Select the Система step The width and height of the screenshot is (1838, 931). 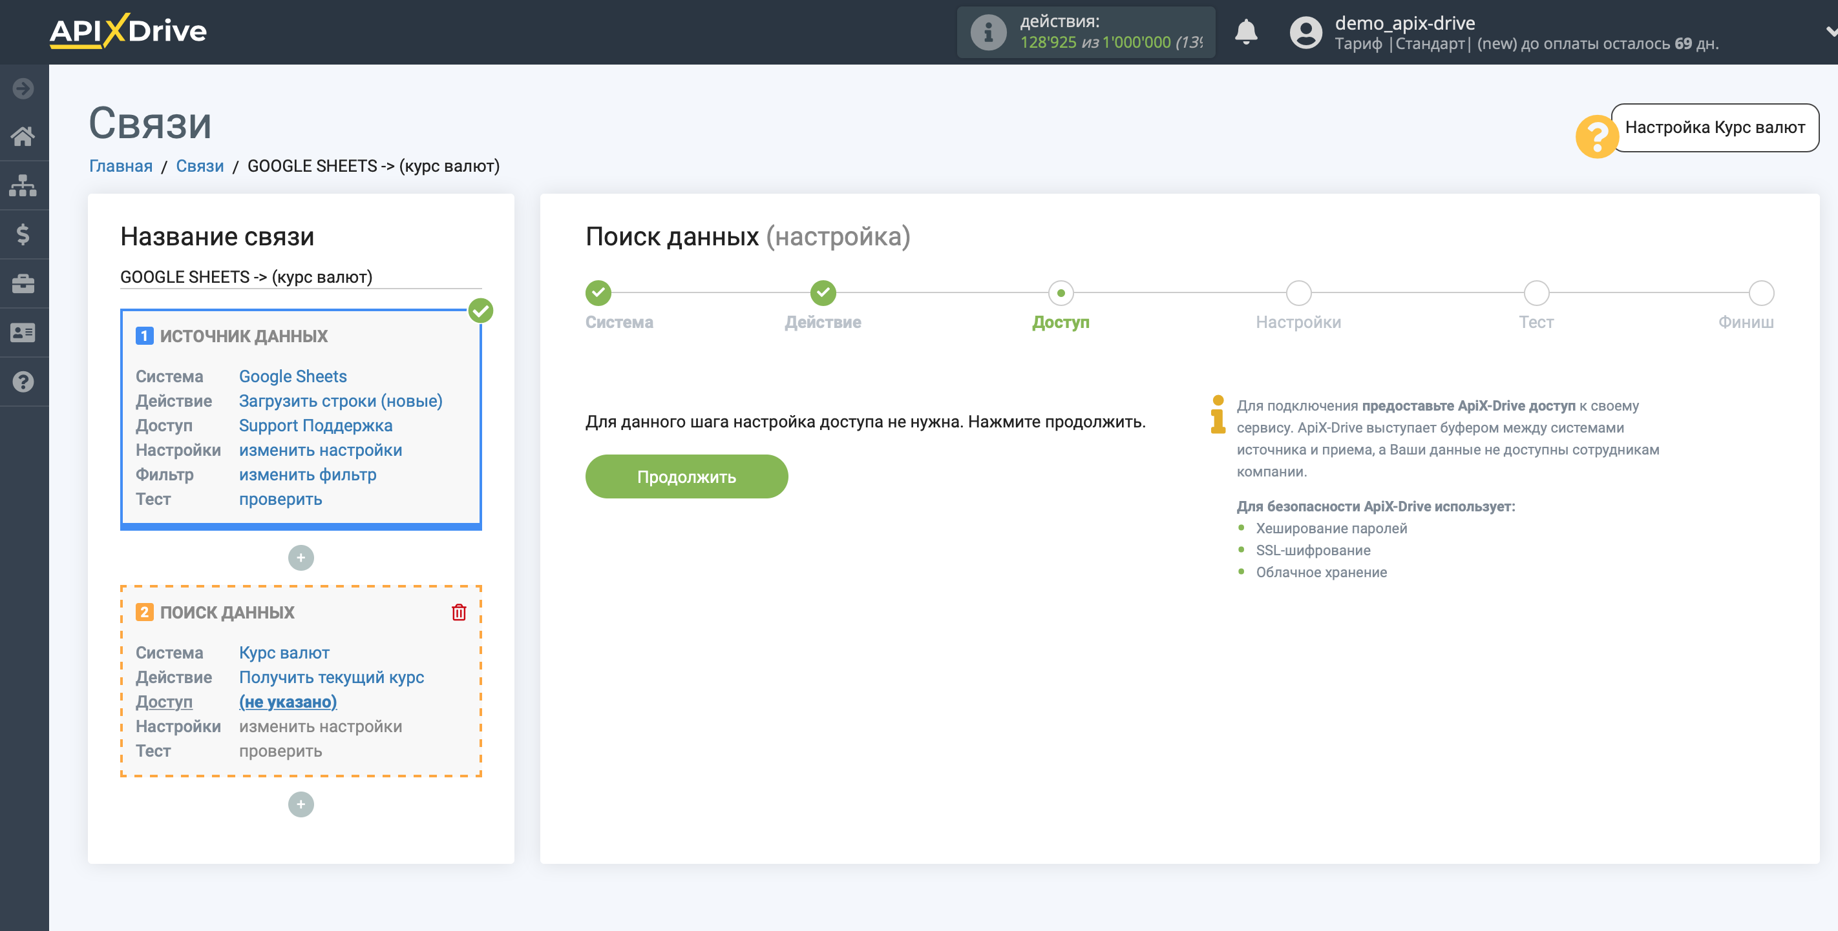tap(598, 292)
